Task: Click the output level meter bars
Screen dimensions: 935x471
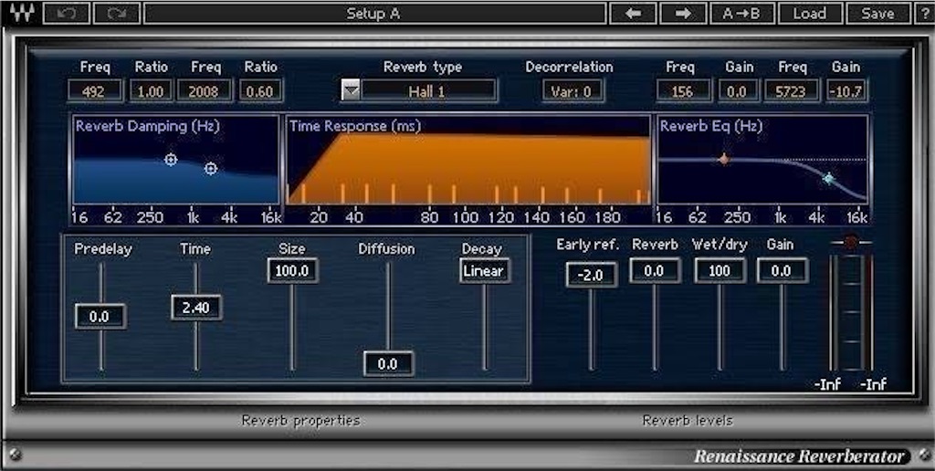Action: point(852,313)
